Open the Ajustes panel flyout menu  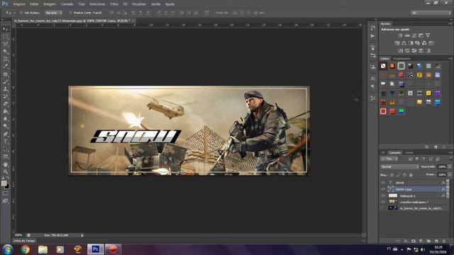450,23
